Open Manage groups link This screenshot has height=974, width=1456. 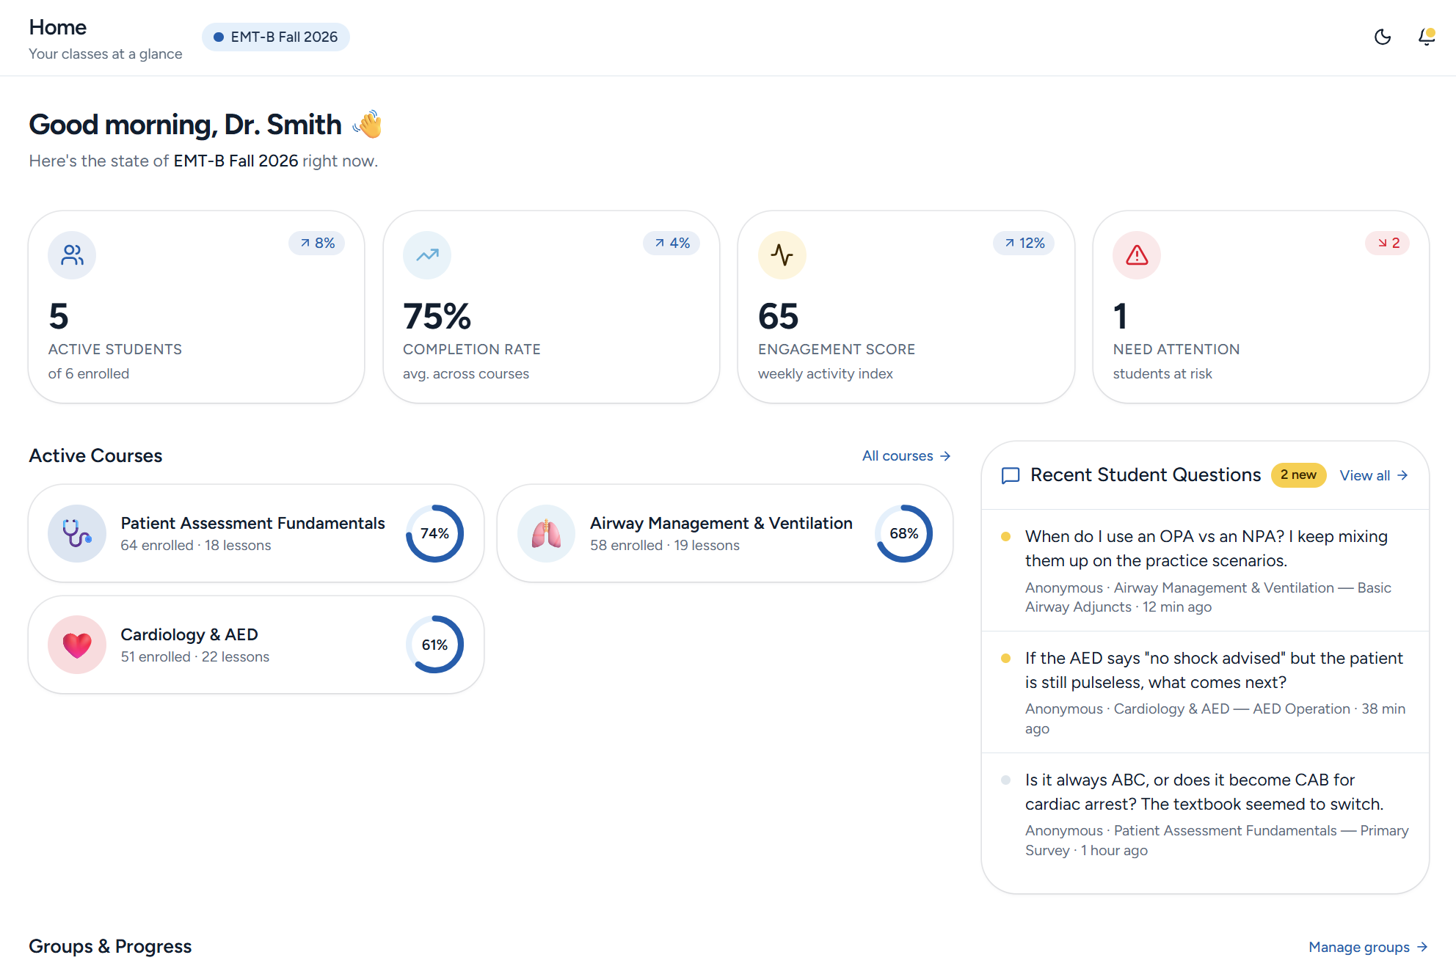tap(1368, 947)
